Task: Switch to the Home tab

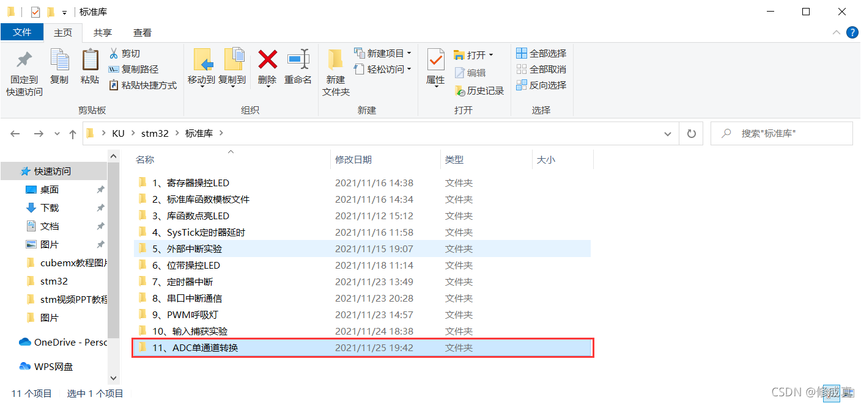Action: tap(63, 32)
